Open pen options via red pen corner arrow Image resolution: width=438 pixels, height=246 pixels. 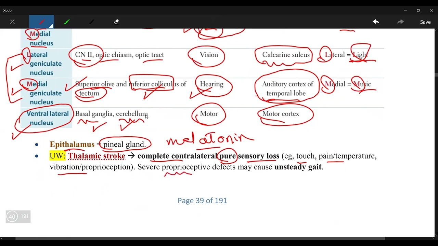(x=51, y=26)
